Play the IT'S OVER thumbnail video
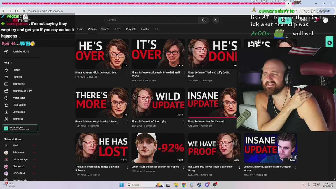 [x=158, y=54]
